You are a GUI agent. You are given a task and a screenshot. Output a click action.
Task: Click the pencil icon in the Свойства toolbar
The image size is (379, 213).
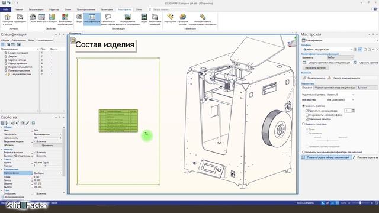click(x=28, y=123)
